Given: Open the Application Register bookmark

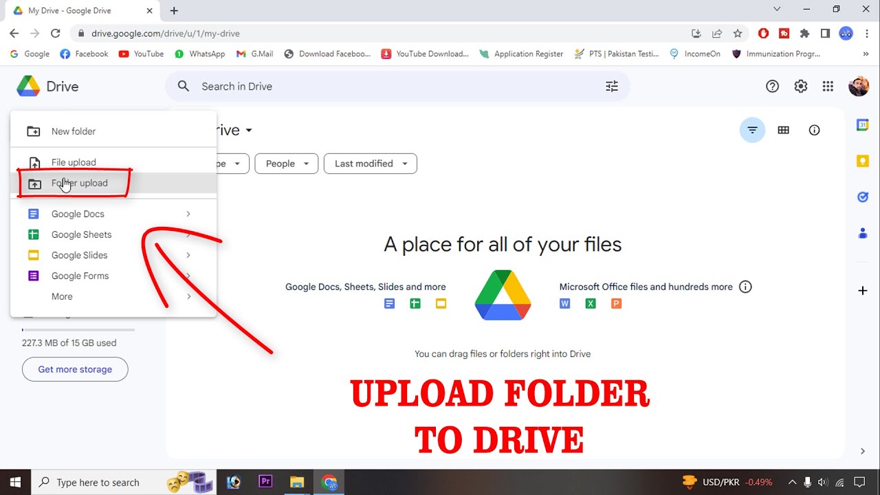Looking at the screenshot, I should 521,54.
